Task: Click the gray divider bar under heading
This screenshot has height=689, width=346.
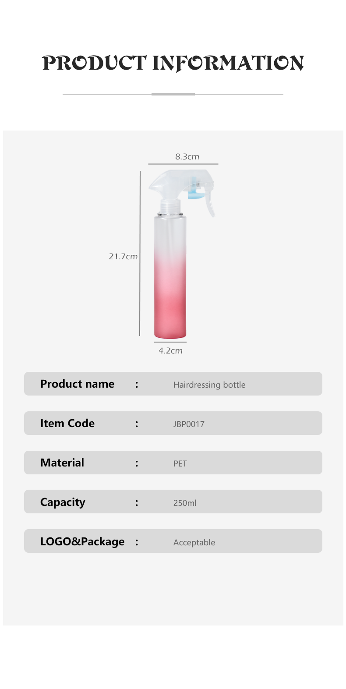Action: (173, 94)
